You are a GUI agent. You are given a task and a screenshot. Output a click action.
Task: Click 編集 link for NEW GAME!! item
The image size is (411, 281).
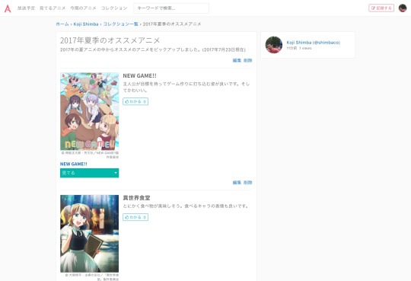point(237,182)
